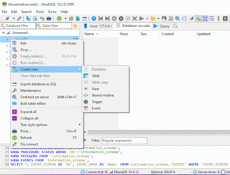
Task: Open the session manager connection icon
Action: point(7,19)
